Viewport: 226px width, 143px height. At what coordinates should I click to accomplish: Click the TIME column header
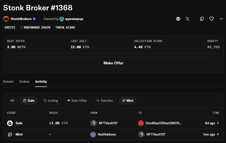click(216, 113)
